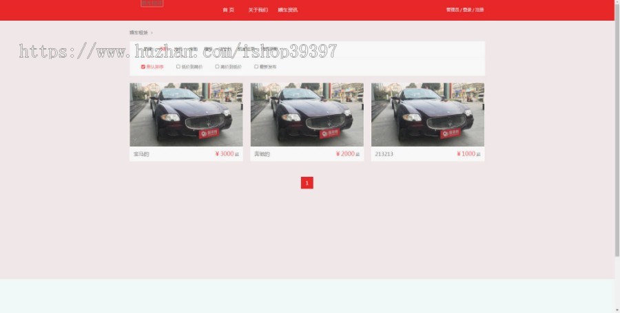The image size is (620, 313).
Task: Go to the 婚车资讯 news page
Action: tap(287, 10)
